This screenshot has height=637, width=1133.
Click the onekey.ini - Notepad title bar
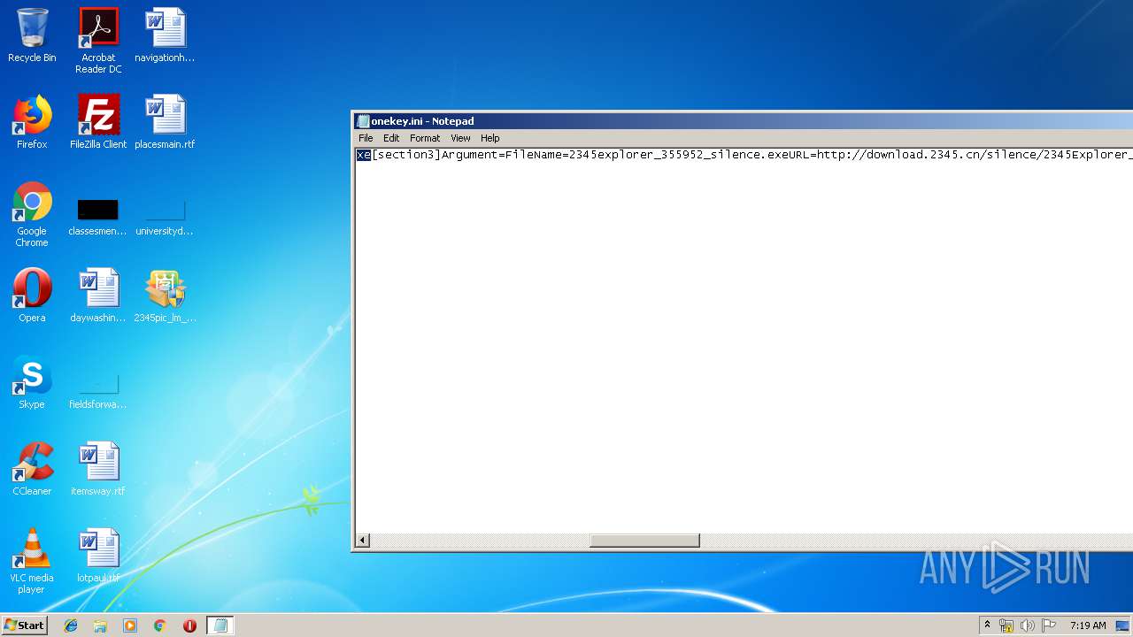click(744, 121)
